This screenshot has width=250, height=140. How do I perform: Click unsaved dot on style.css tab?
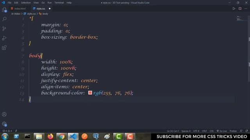[50, 9]
